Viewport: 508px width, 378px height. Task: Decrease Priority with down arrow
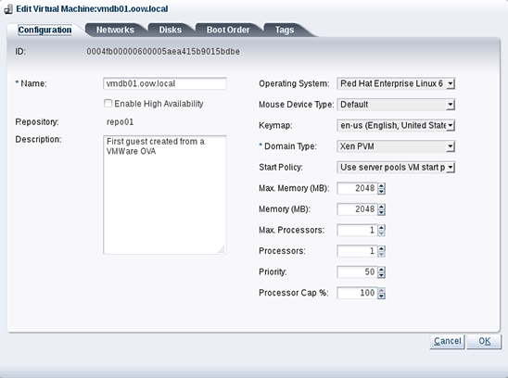click(381, 275)
